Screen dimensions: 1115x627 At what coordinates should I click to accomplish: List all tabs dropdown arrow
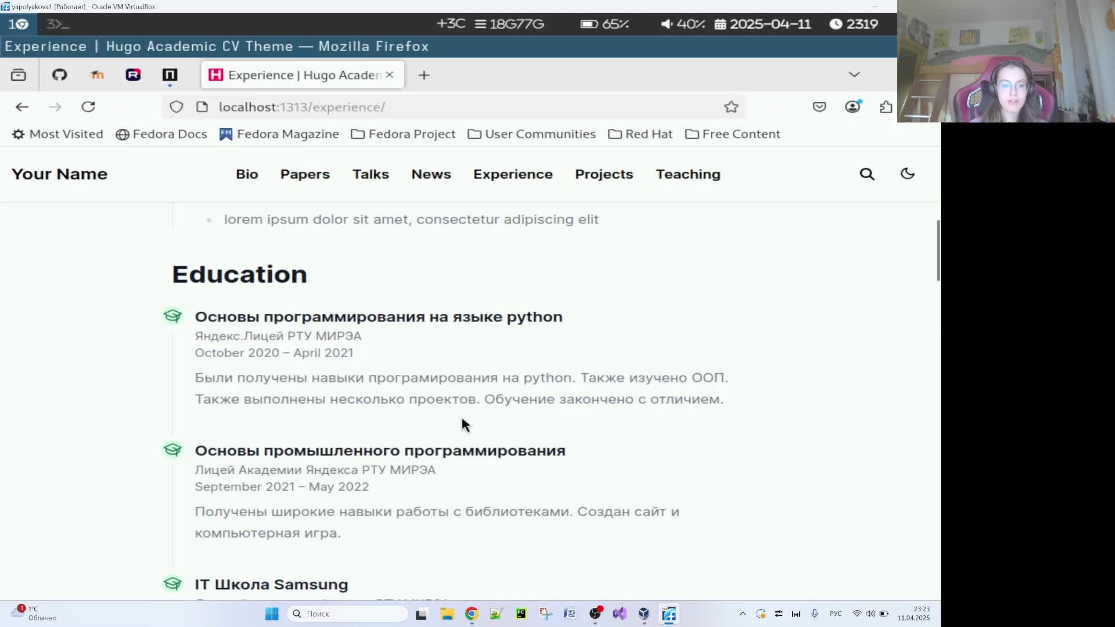pos(854,75)
